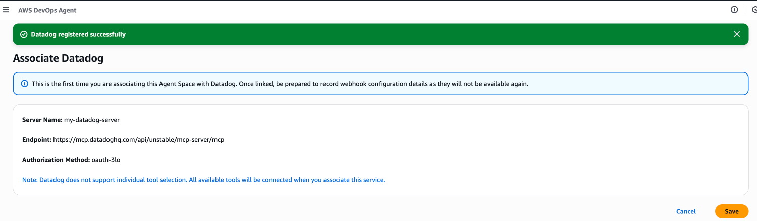Click the Datadog MCP endpoint URL
Screen dimensions: 757x221
[138, 140]
